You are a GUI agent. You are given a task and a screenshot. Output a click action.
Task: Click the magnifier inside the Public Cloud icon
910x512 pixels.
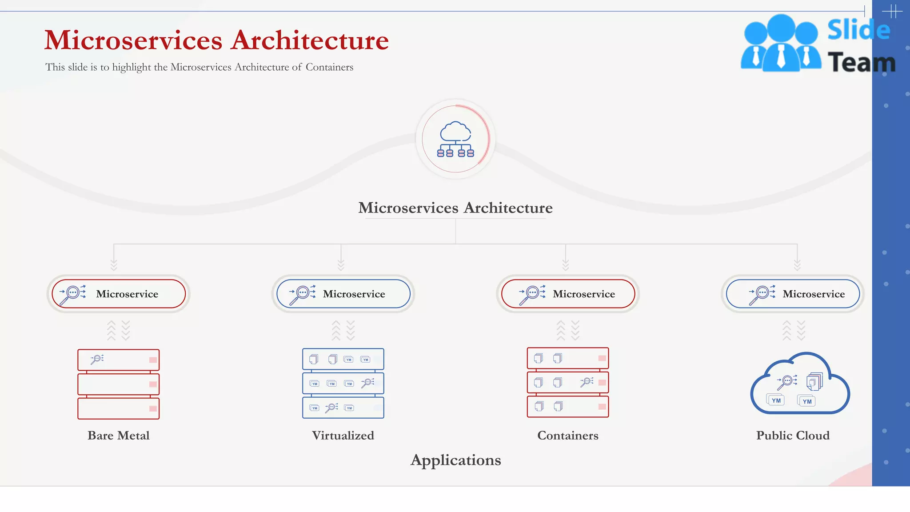pyautogui.click(x=787, y=382)
